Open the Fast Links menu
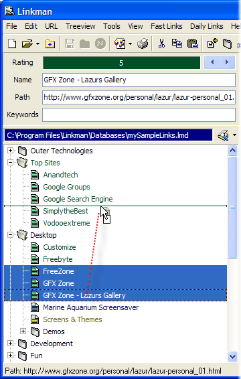 coord(166,26)
